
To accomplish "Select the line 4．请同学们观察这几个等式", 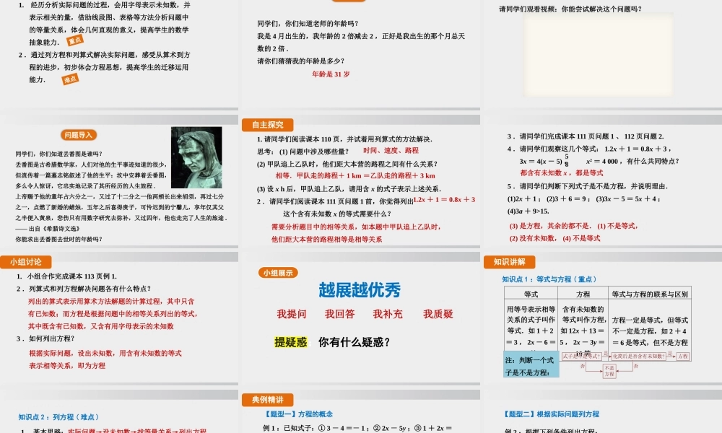I will 589,149.
